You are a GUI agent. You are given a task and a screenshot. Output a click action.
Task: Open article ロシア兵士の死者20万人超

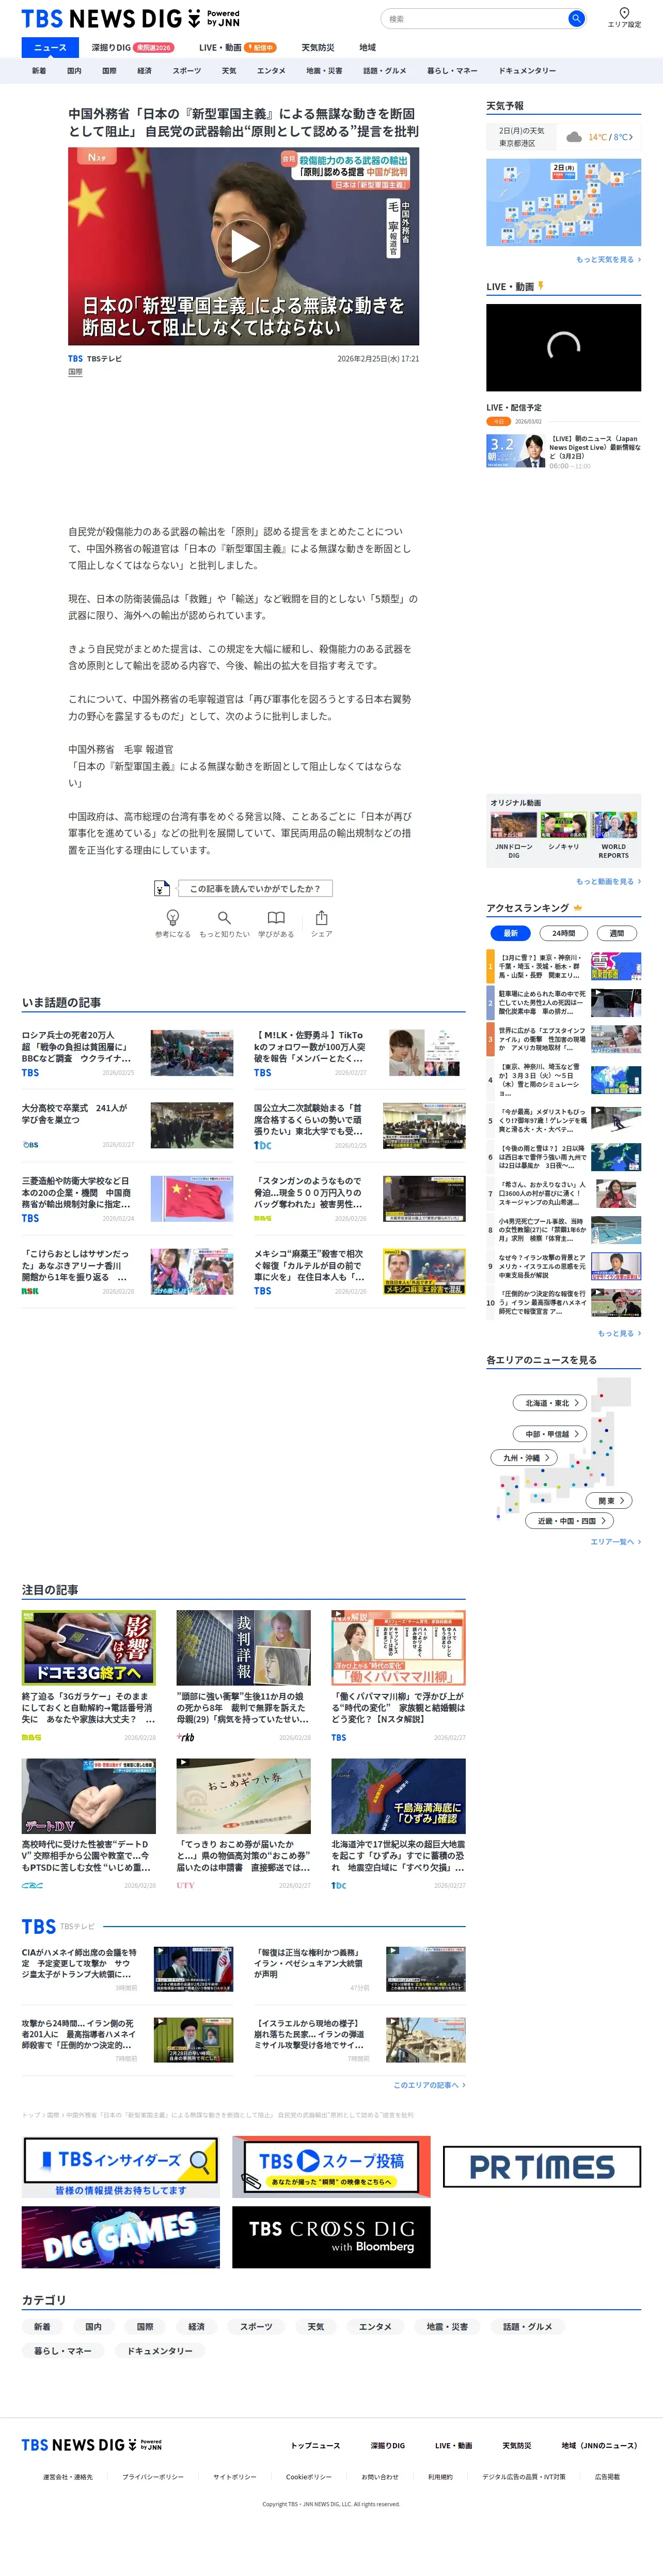pos(127,1053)
